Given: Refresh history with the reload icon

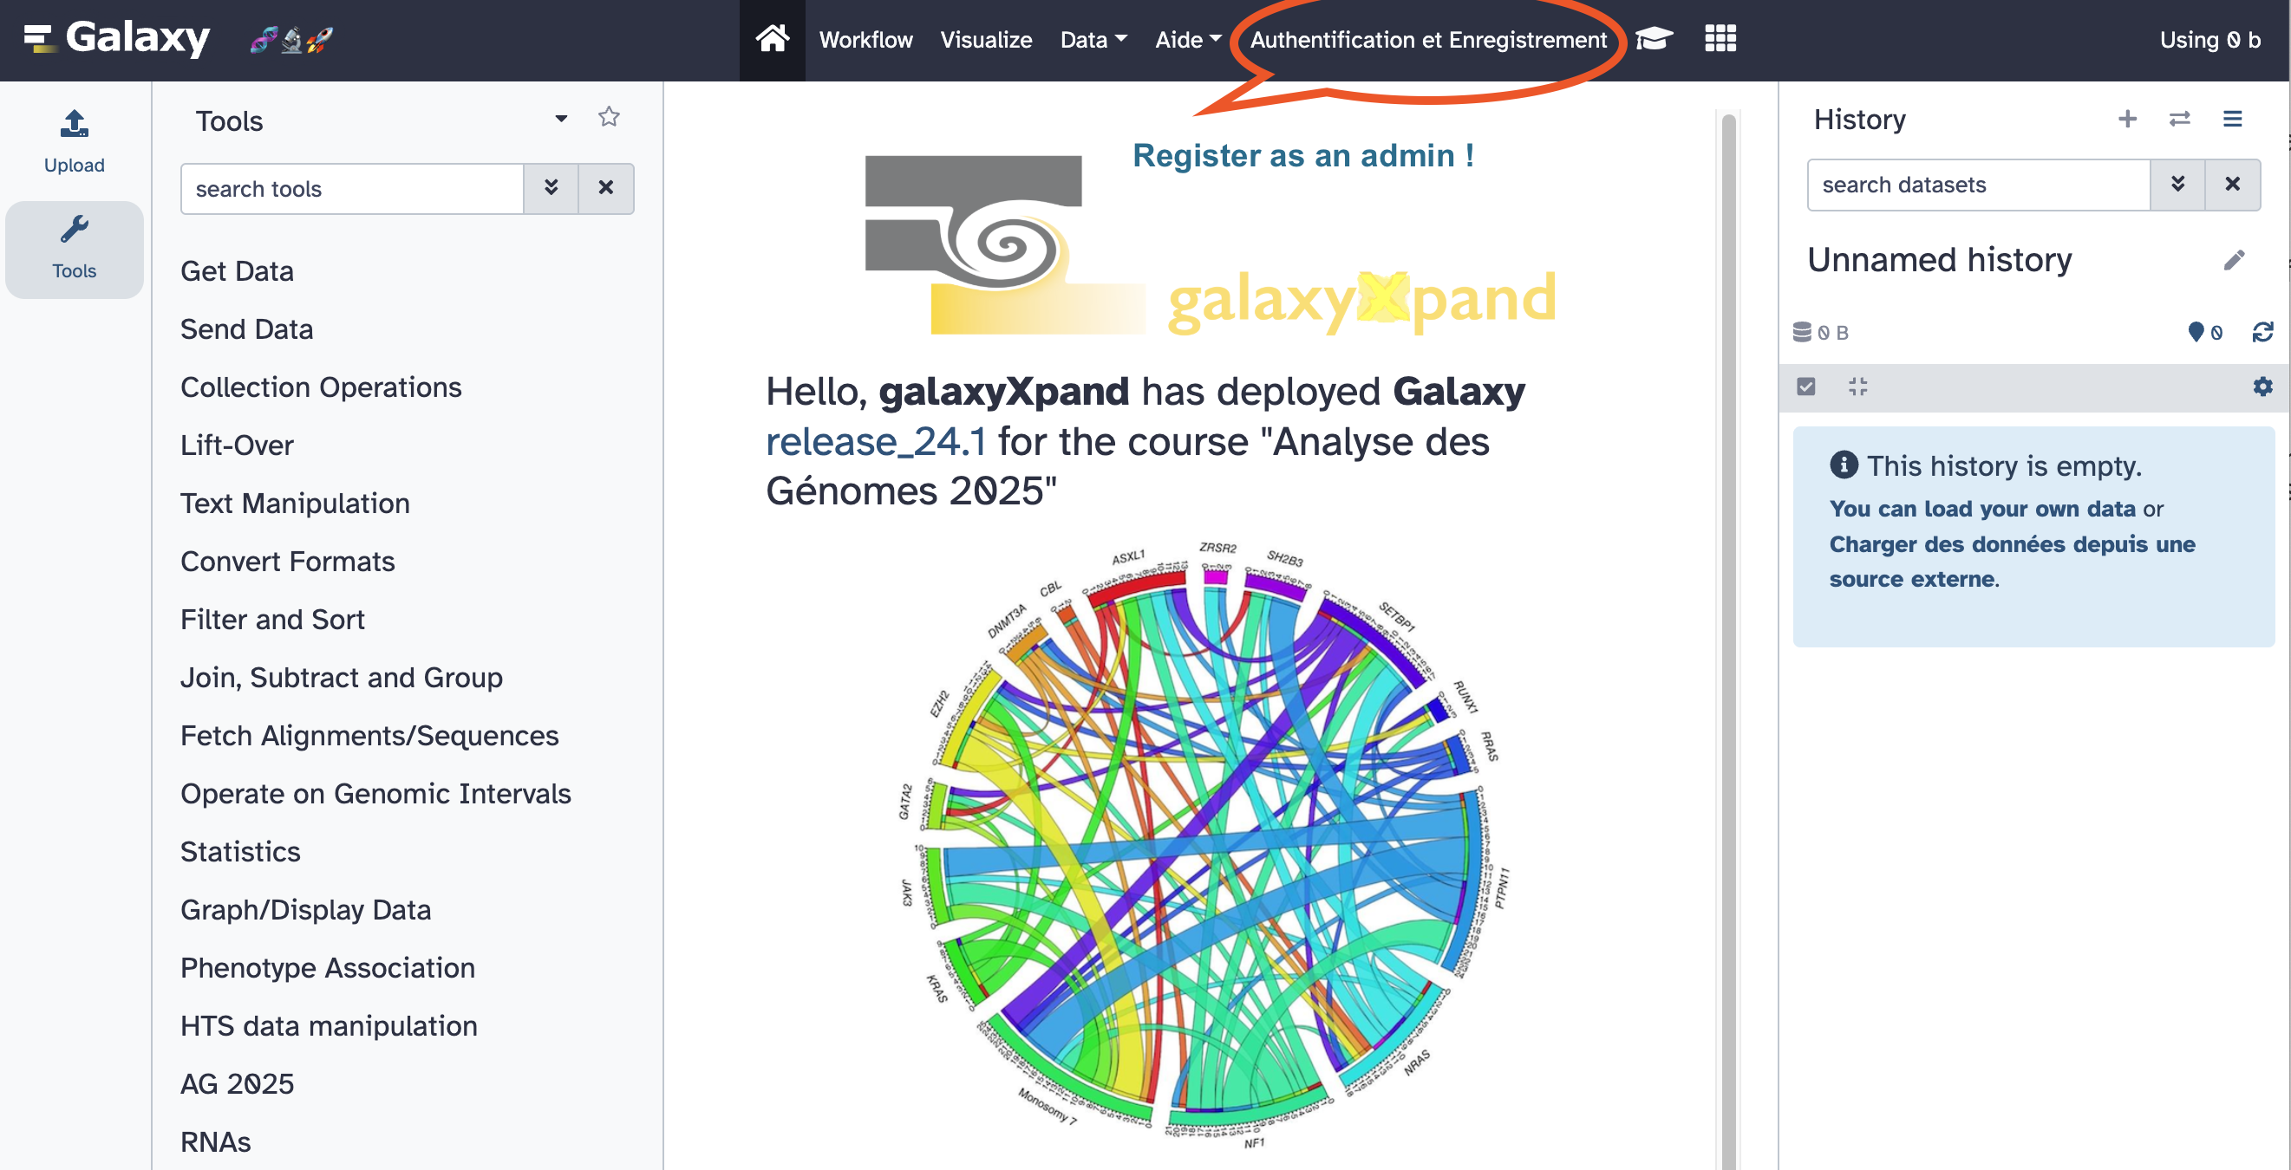Looking at the screenshot, I should click(2262, 333).
